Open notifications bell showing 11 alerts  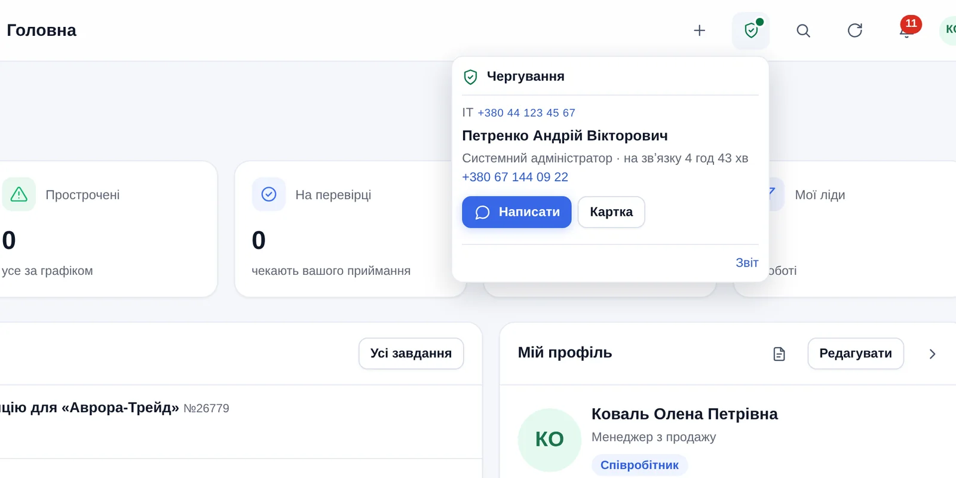[906, 30]
